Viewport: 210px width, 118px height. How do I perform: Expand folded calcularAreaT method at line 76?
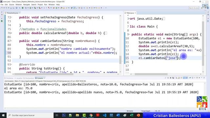pyautogui.click(x=12, y=33)
